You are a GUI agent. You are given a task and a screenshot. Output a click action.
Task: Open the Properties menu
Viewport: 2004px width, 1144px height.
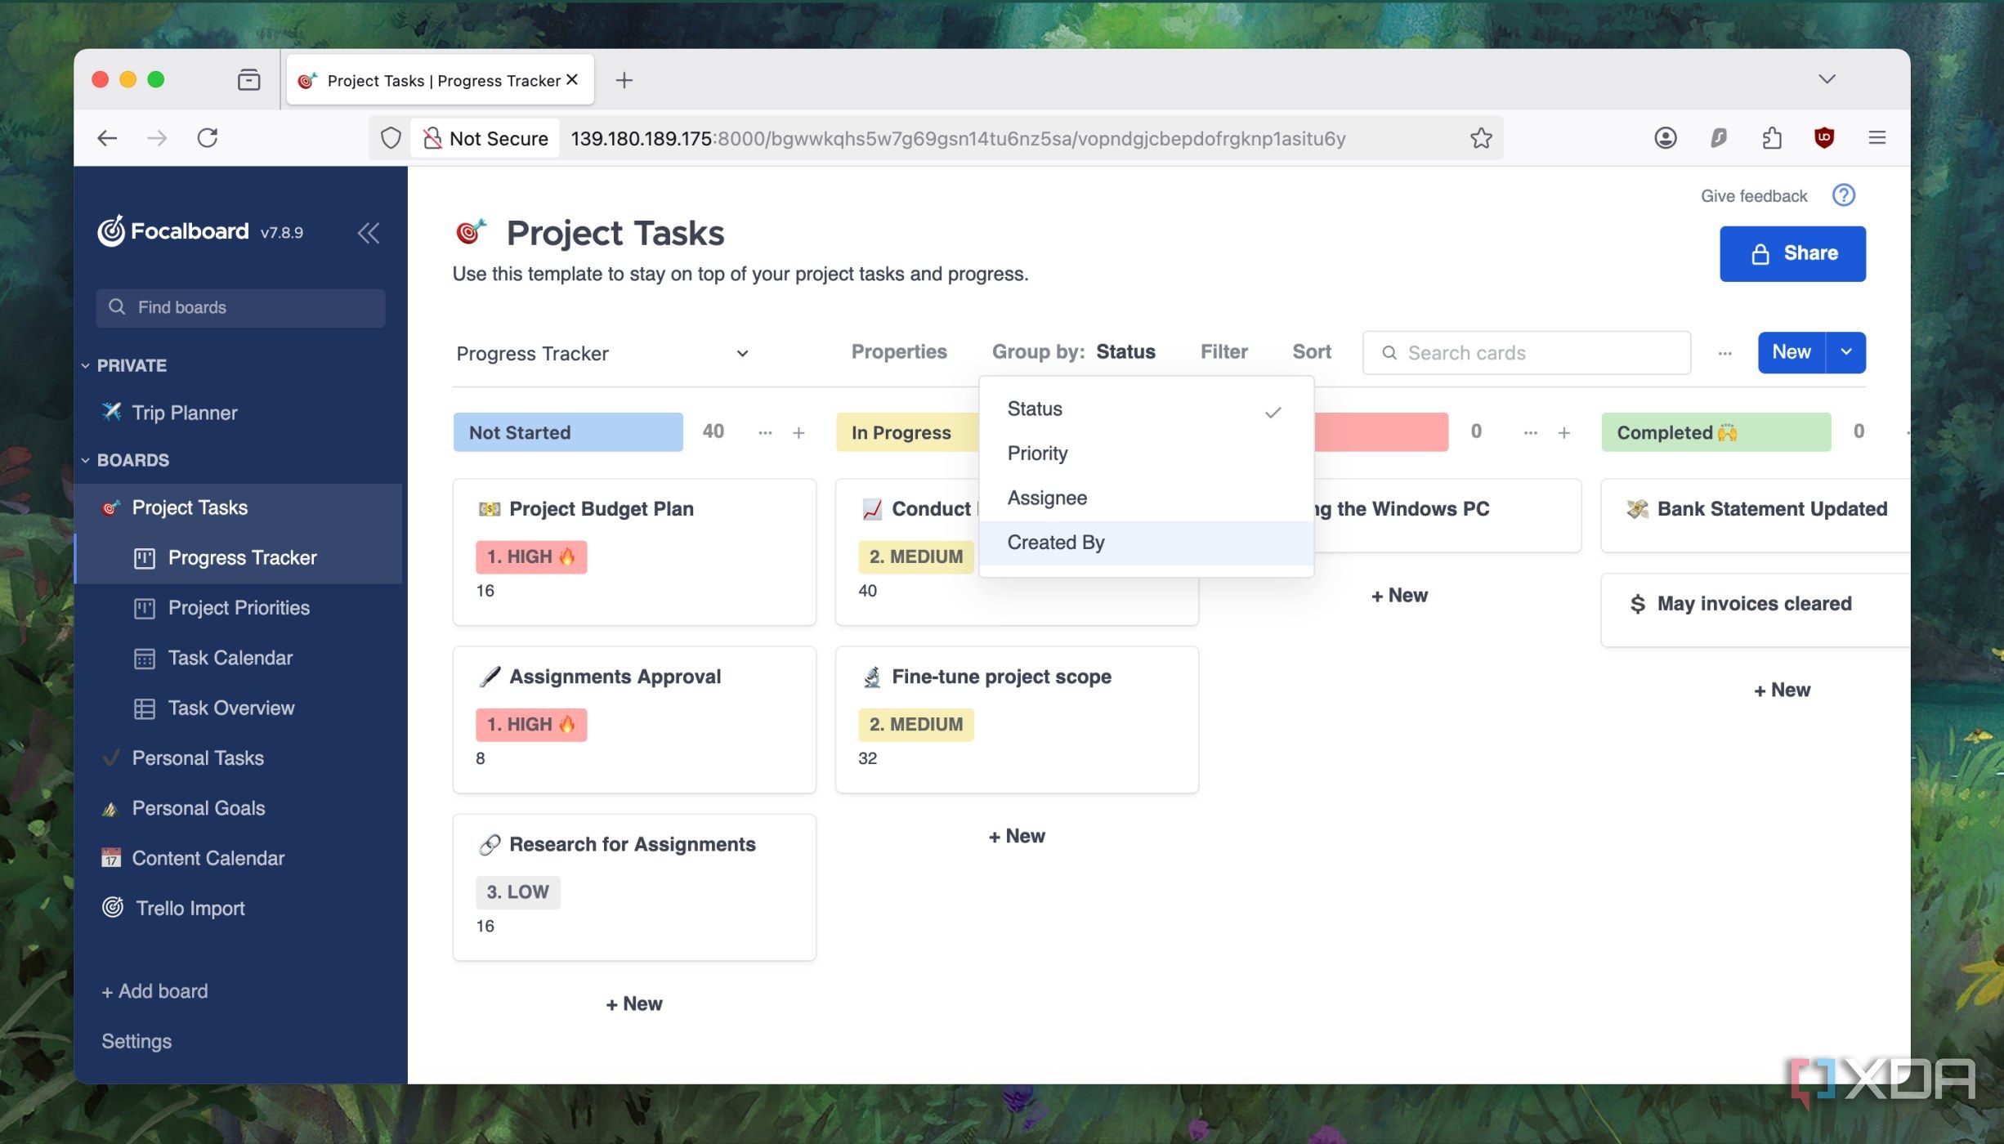[x=898, y=351]
